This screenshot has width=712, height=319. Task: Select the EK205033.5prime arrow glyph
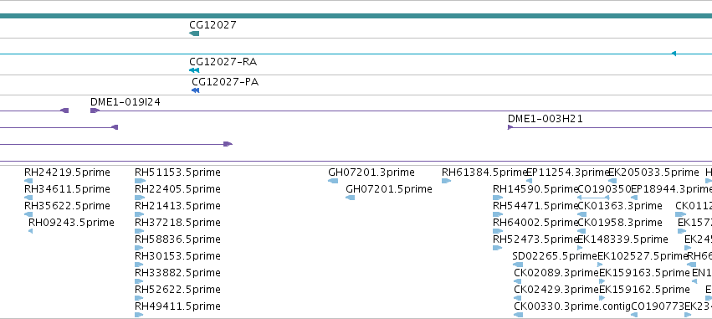pyautogui.click(x=612, y=181)
